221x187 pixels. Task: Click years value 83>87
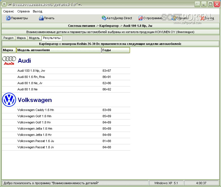coord(107,71)
